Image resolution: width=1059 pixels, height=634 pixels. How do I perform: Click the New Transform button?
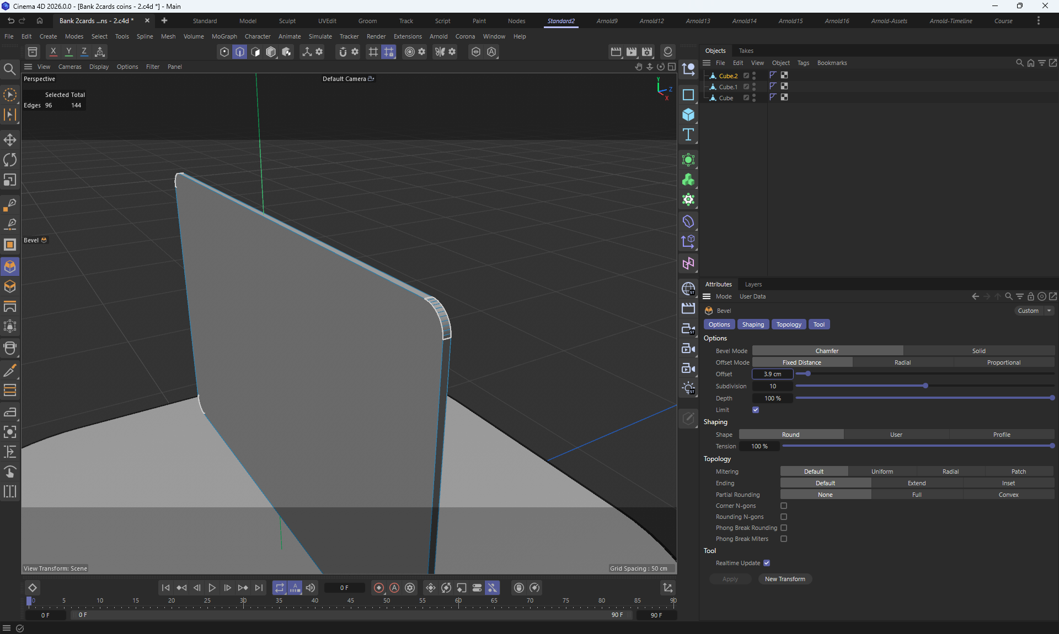point(784,579)
